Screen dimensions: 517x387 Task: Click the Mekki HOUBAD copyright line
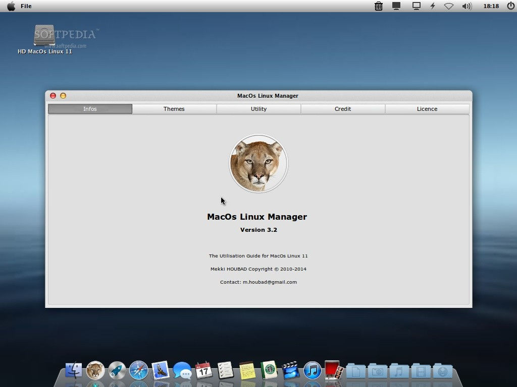point(258,269)
